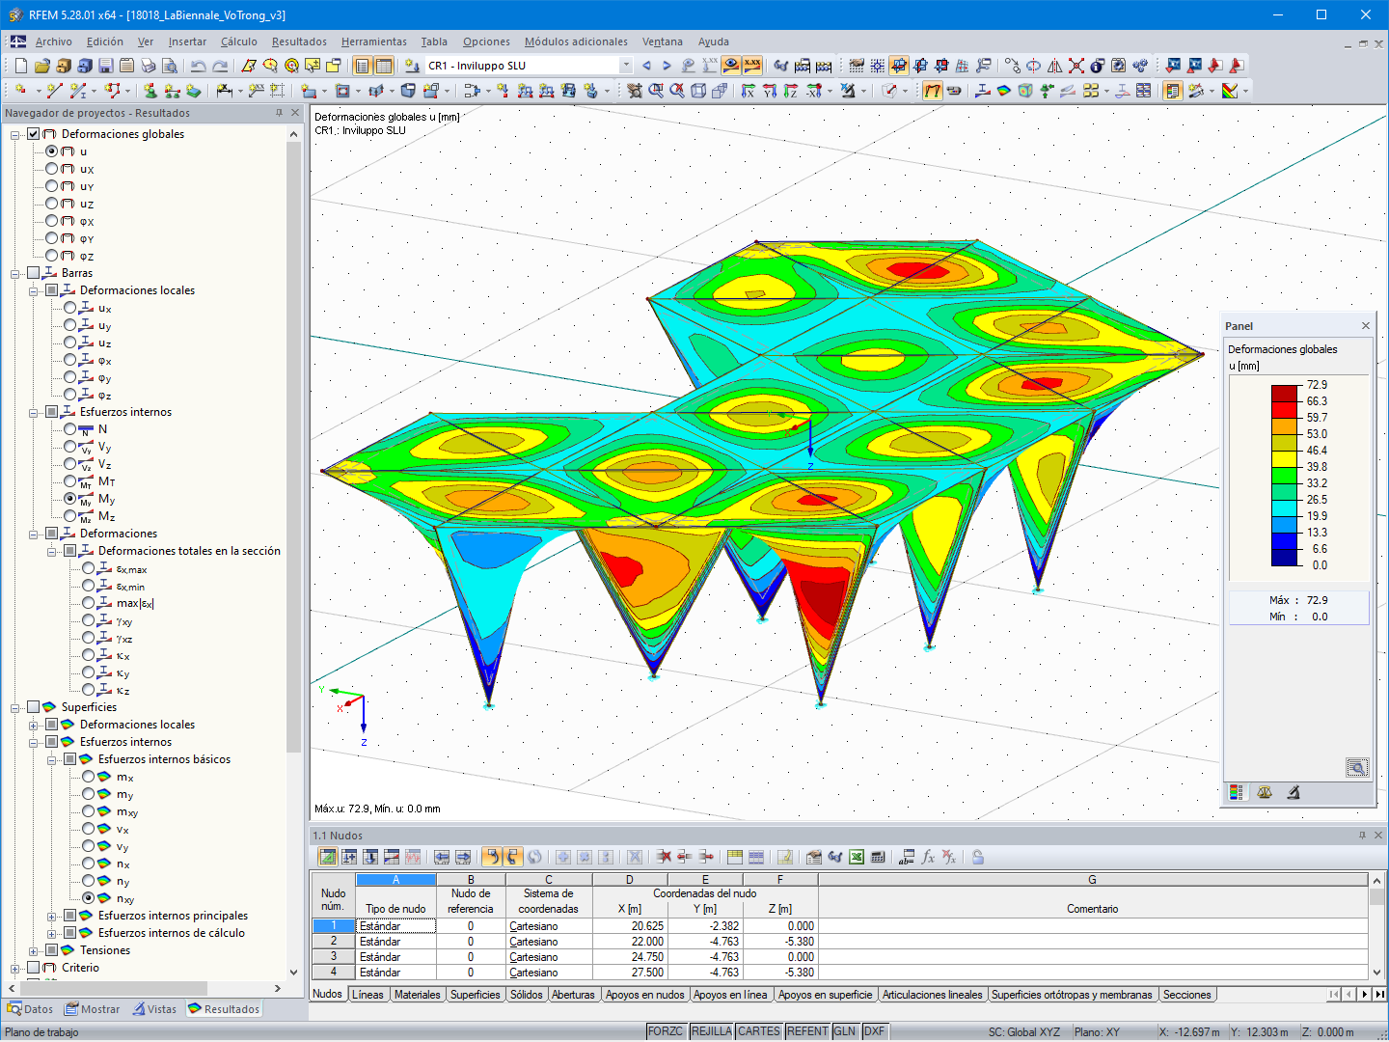Close the Panel window

click(x=1366, y=326)
